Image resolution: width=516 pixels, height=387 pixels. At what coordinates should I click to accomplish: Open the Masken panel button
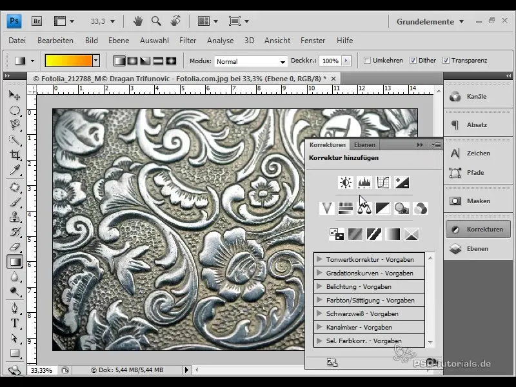pos(478,201)
